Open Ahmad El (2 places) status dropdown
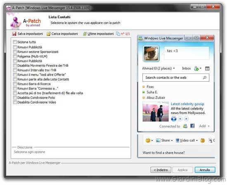Image resolution: width=227 pixels, height=185 pixels. pos(174,68)
